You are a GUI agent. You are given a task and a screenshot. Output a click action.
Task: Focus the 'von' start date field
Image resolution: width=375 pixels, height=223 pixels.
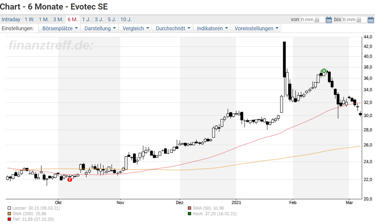[x=312, y=20]
